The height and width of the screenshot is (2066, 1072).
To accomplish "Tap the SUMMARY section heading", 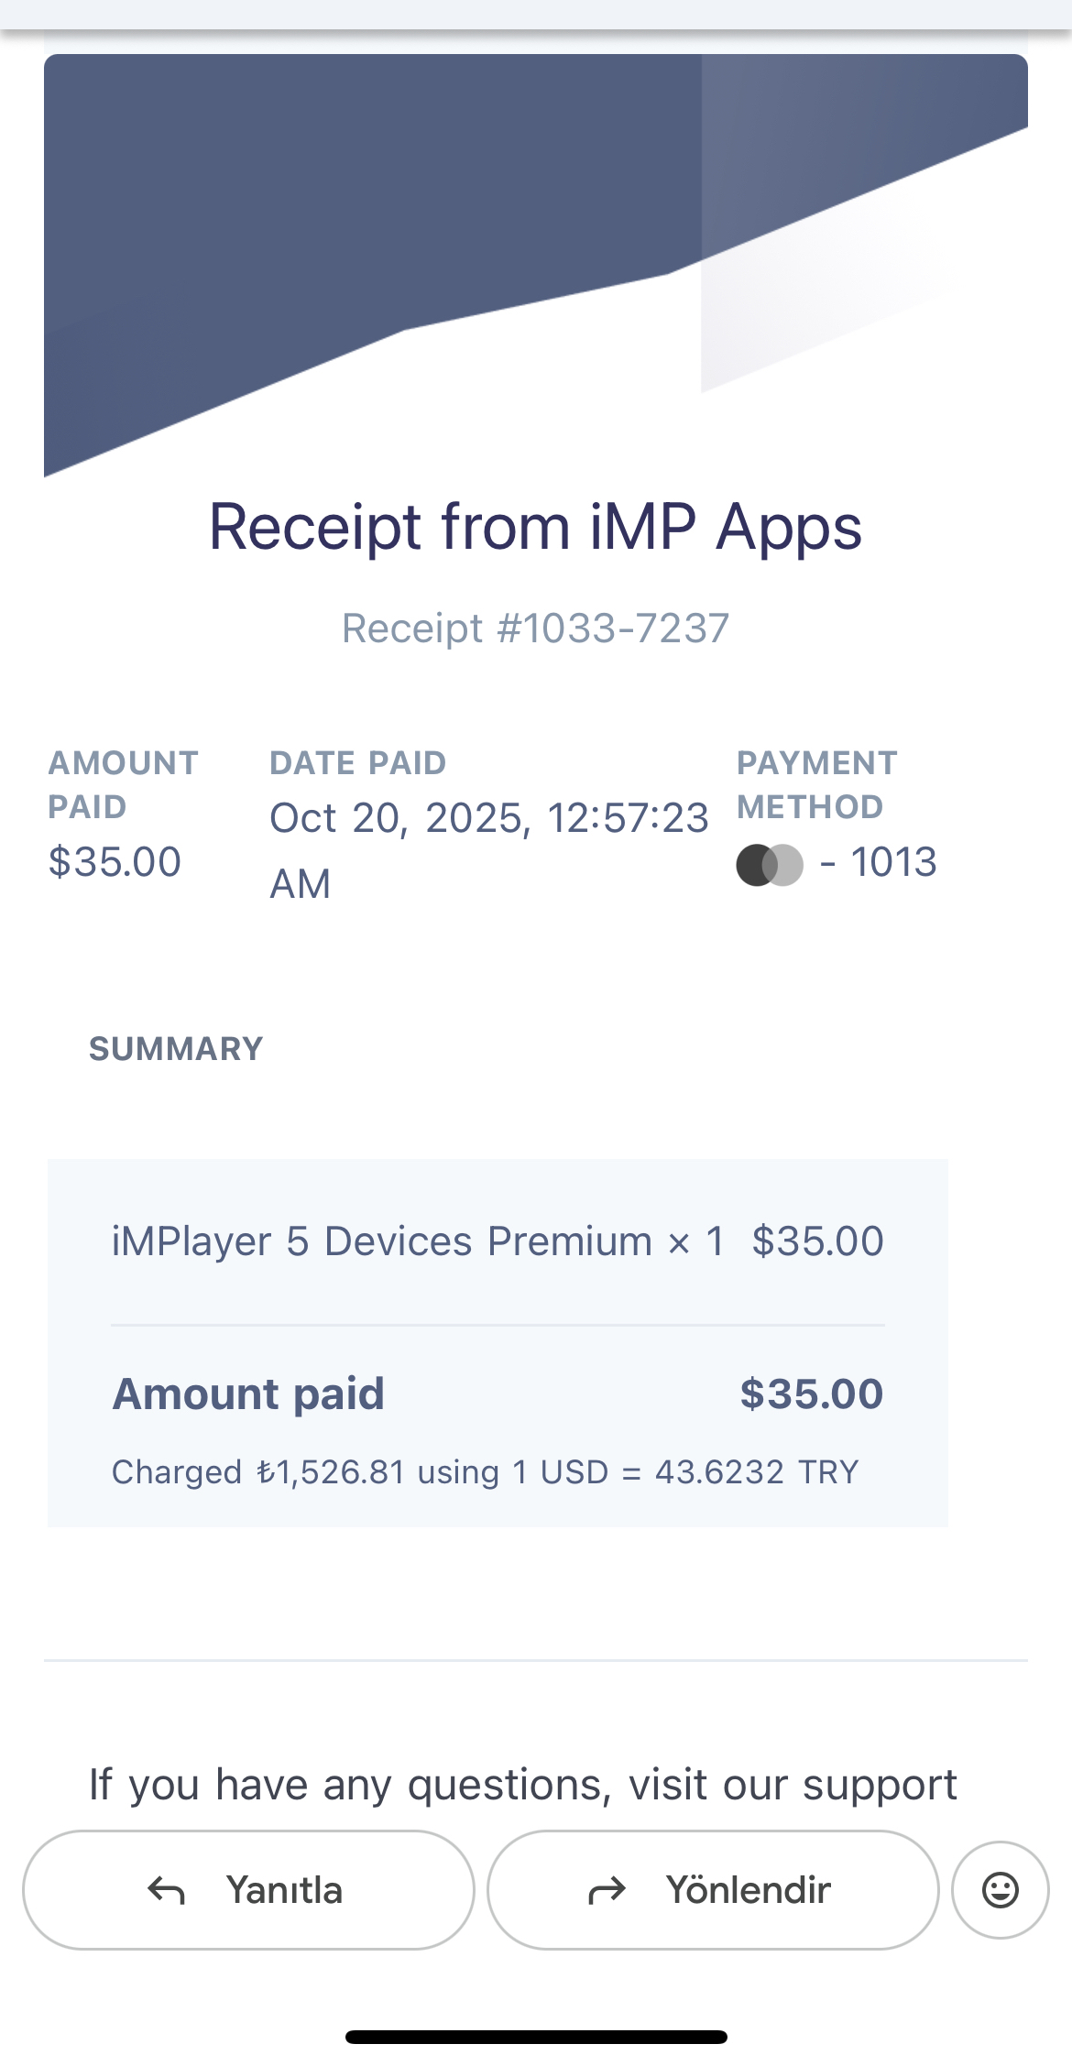I will click(176, 1049).
